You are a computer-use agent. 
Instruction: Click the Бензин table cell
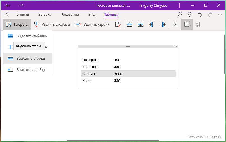tap(88, 74)
